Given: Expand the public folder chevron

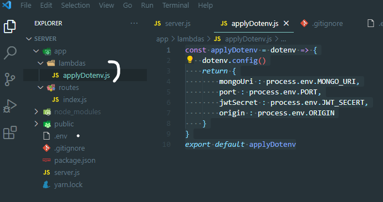Looking at the screenshot, I should (36, 124).
